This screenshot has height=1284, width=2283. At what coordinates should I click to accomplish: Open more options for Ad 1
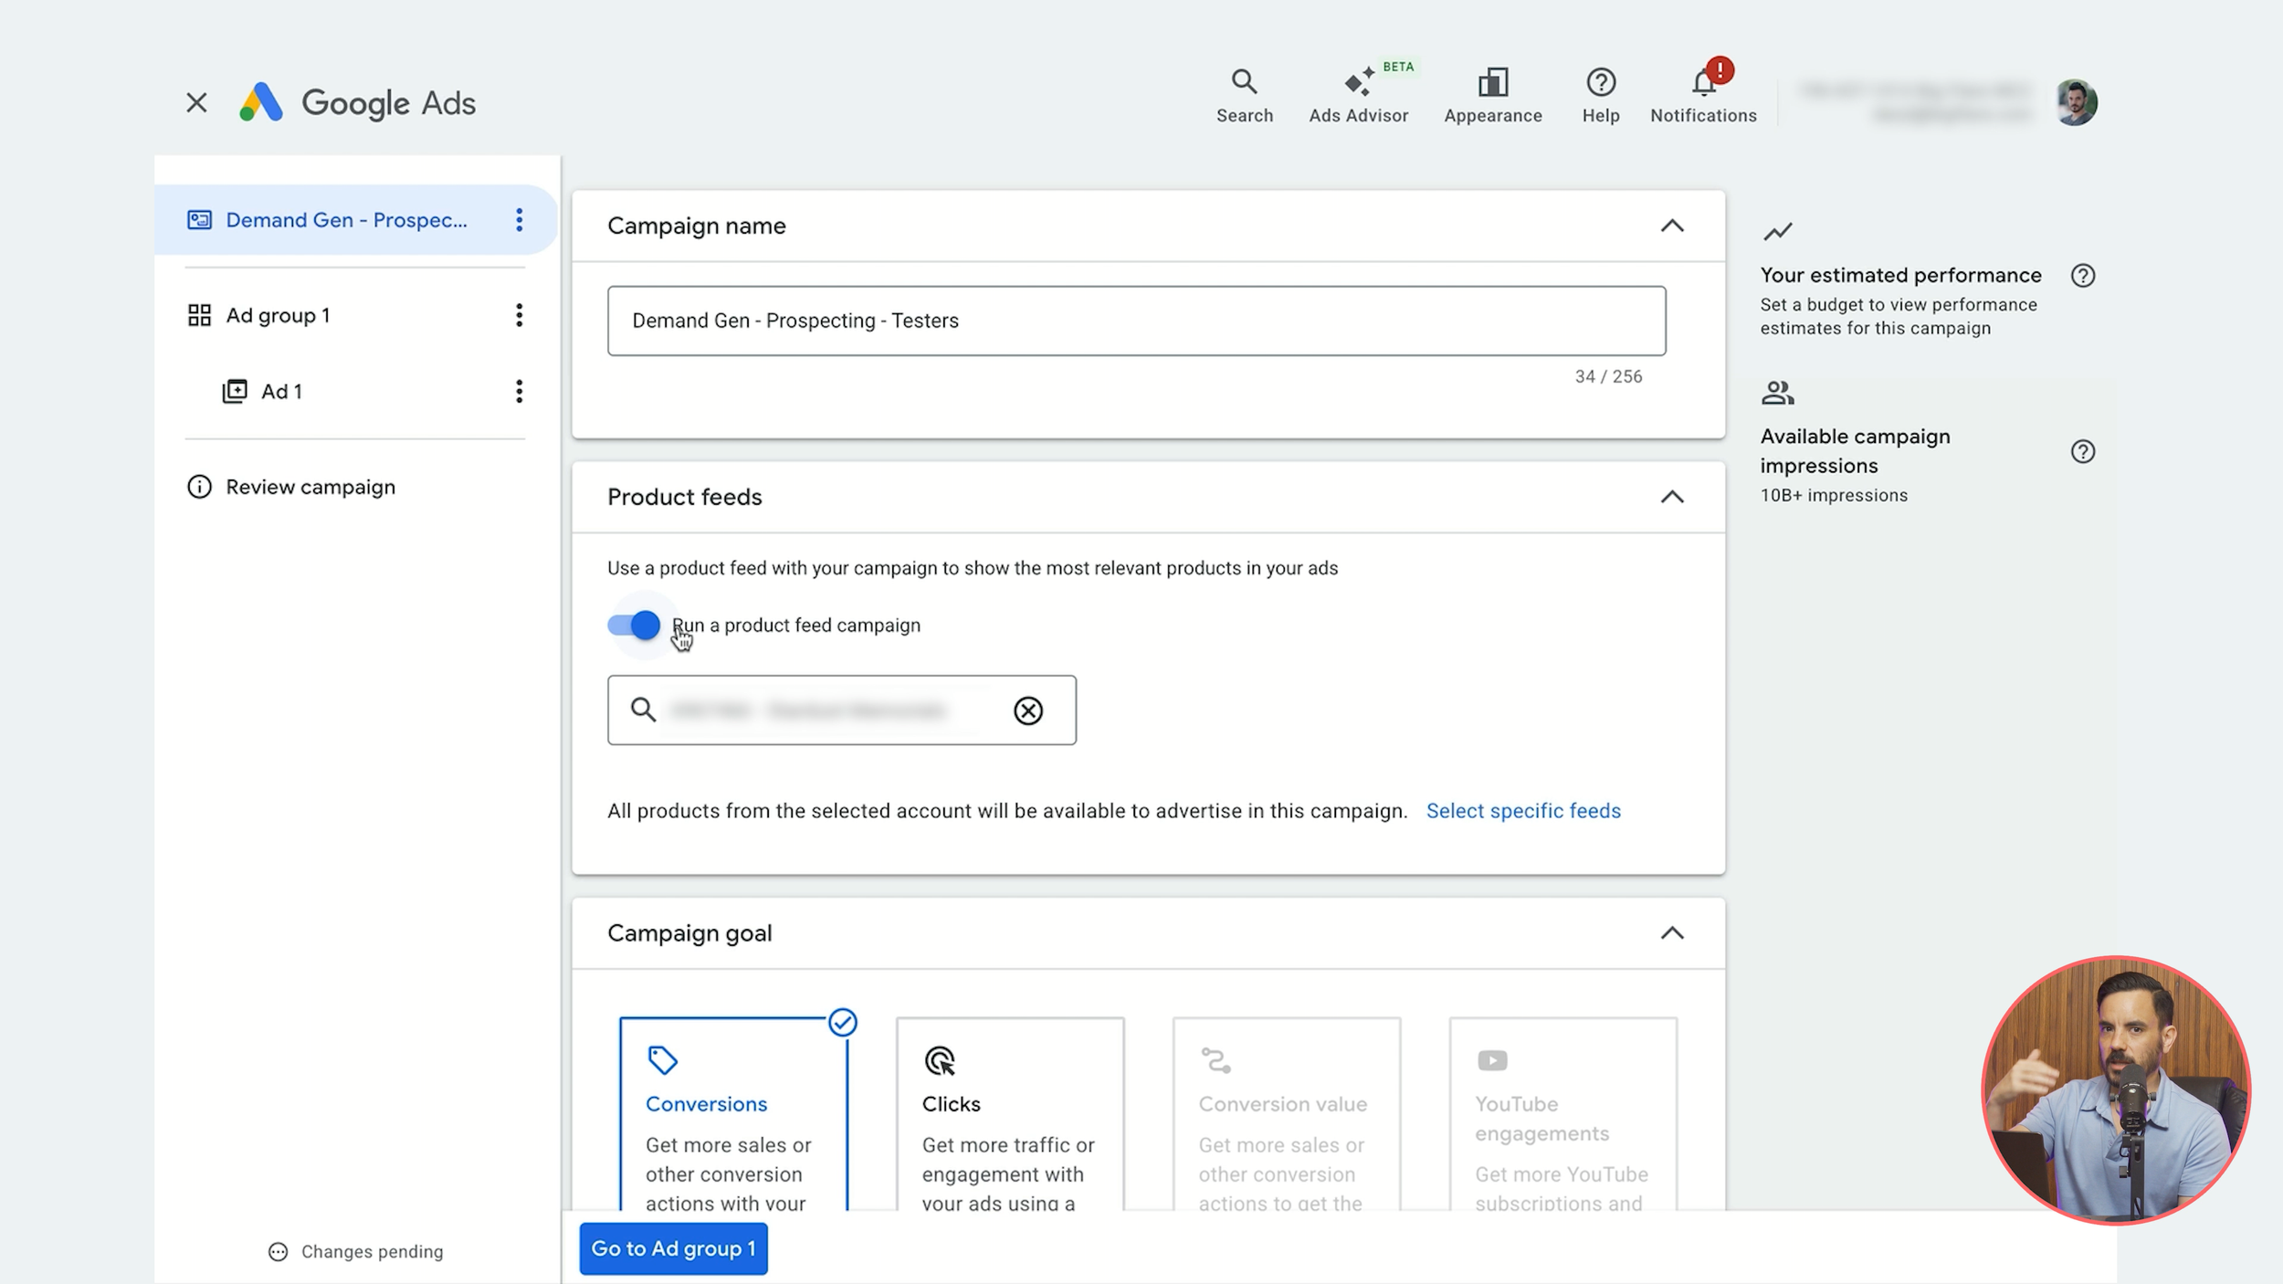519,392
